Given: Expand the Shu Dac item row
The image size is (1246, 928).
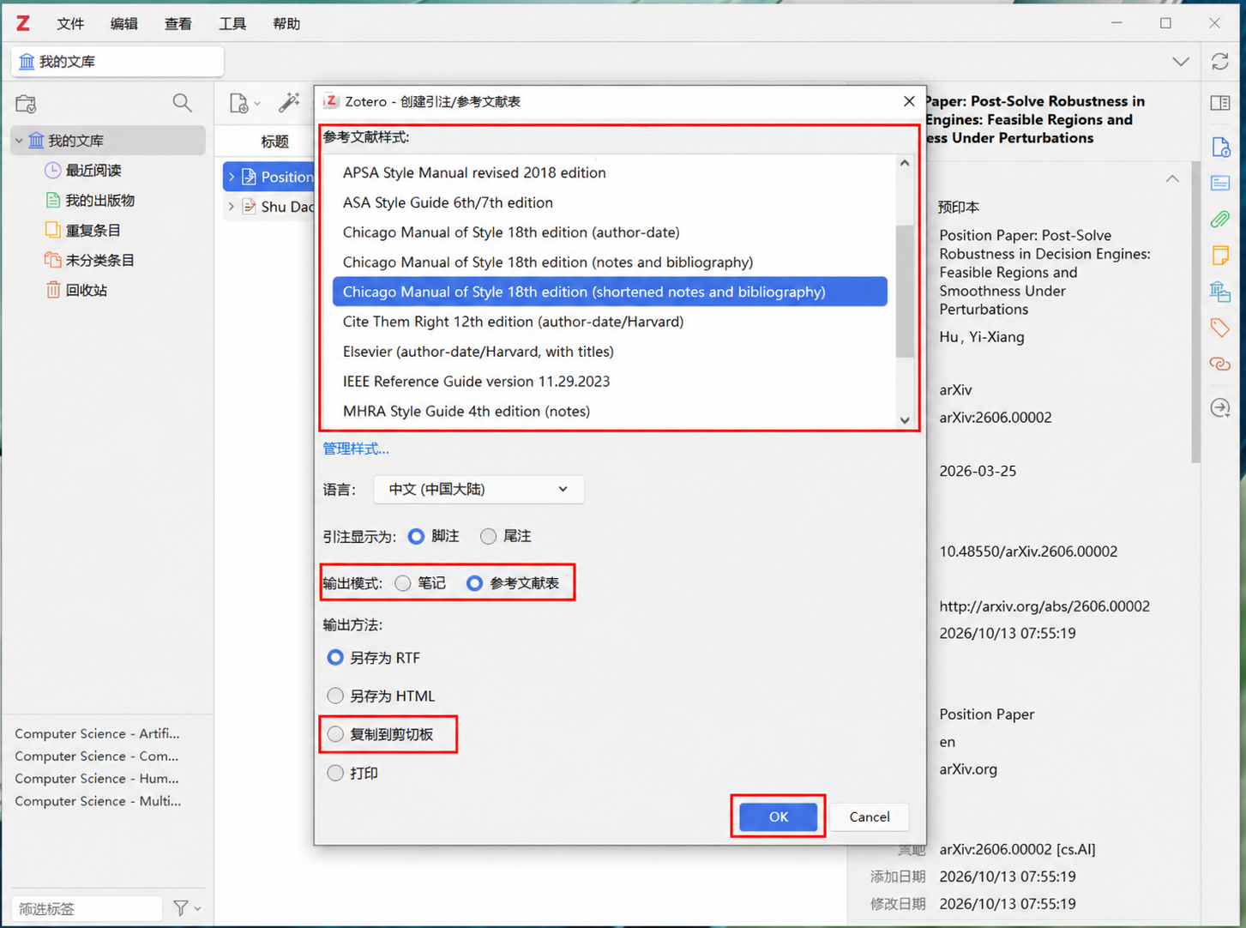Looking at the screenshot, I should click(232, 207).
